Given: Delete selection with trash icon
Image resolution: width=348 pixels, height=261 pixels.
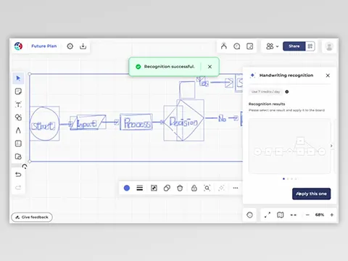Looking at the screenshot, I should 180,188.
